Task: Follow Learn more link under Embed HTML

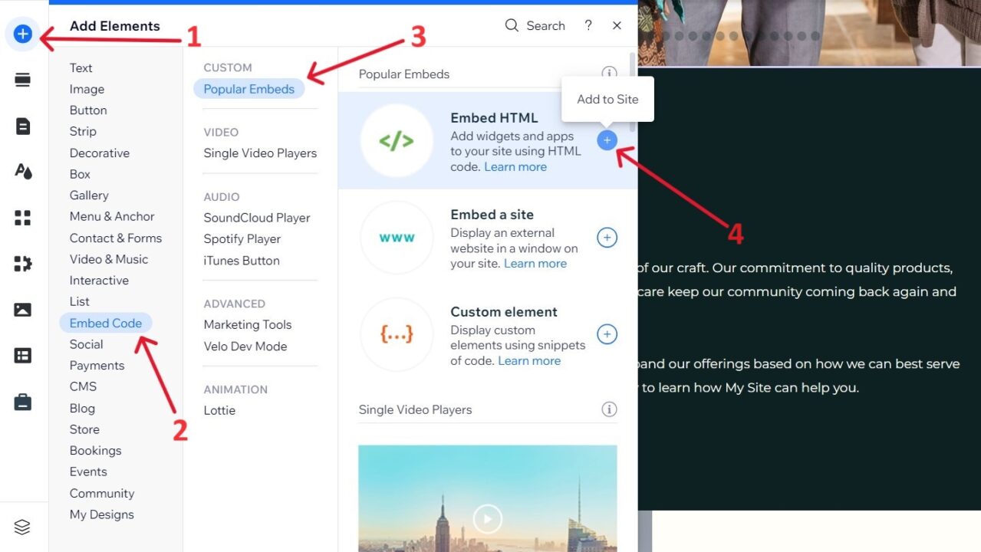Action: click(x=515, y=167)
